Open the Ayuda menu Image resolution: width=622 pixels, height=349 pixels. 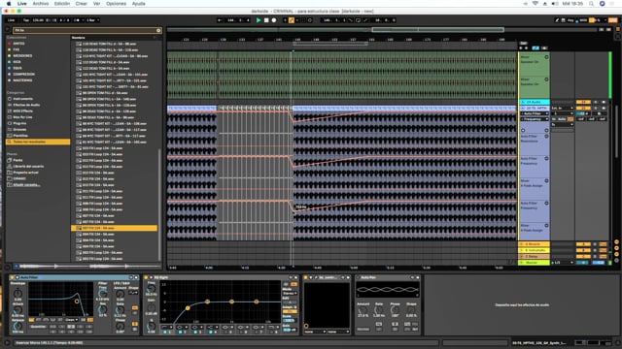pos(138,4)
